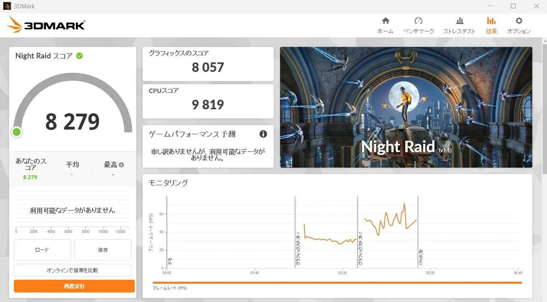Click the info icon beside ゲームパフォーマンス予測
The width and height of the screenshot is (547, 302).
pyautogui.click(x=263, y=134)
